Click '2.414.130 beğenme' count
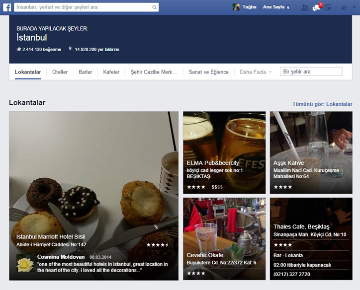Screen dimensions: 360x290 pos(42,49)
